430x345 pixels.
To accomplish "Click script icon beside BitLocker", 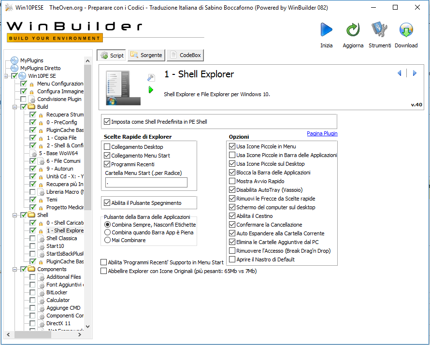I will (x=42, y=293).
